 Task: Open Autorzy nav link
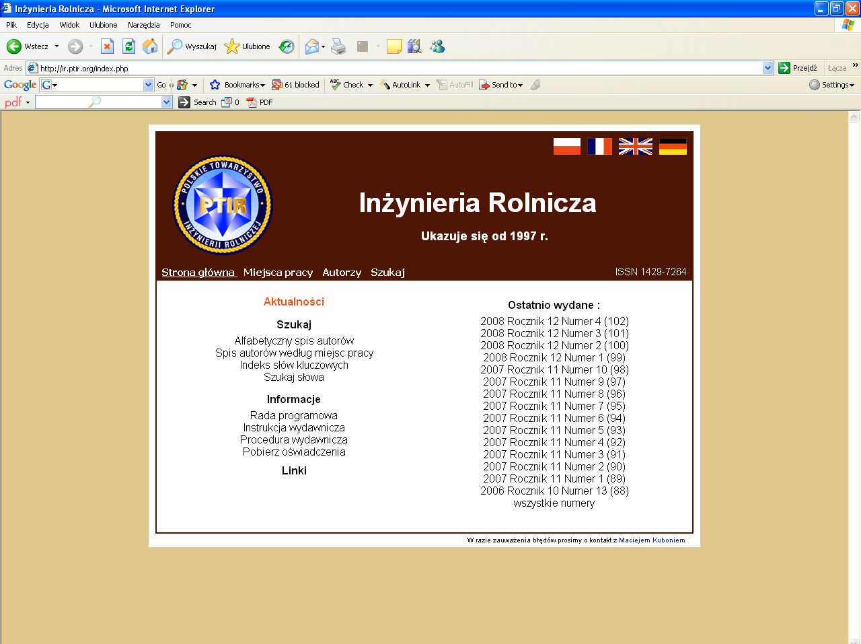pos(342,273)
